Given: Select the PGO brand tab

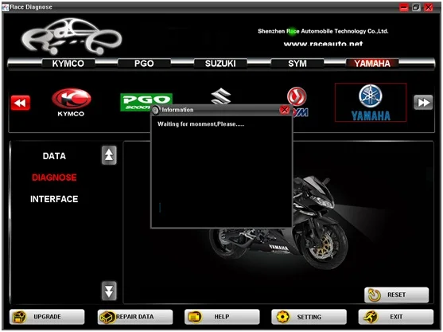Looking at the screenshot, I should (x=144, y=64).
